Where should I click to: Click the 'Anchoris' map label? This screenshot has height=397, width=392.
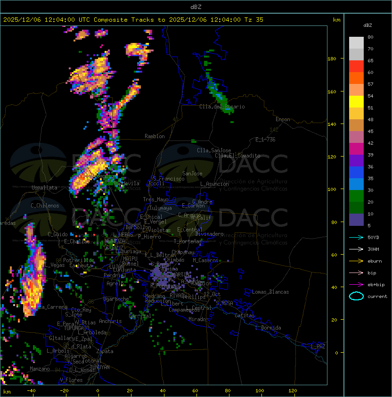pyautogui.click(x=110, y=321)
